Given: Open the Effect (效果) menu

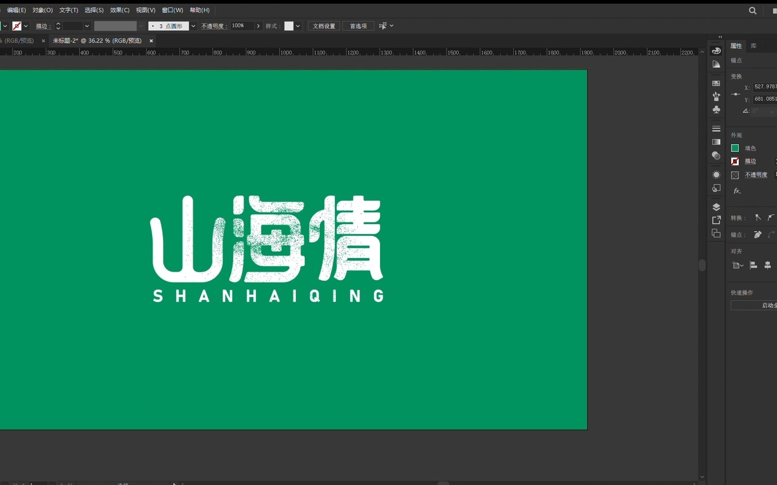Looking at the screenshot, I should click(120, 10).
